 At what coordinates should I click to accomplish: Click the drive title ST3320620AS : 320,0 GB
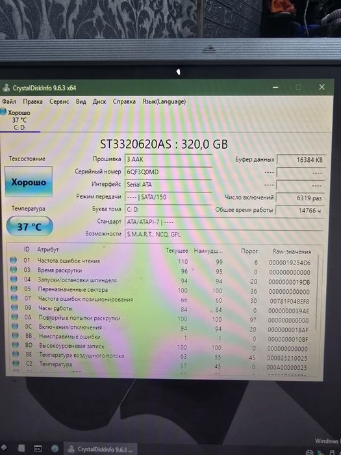pyautogui.click(x=164, y=144)
